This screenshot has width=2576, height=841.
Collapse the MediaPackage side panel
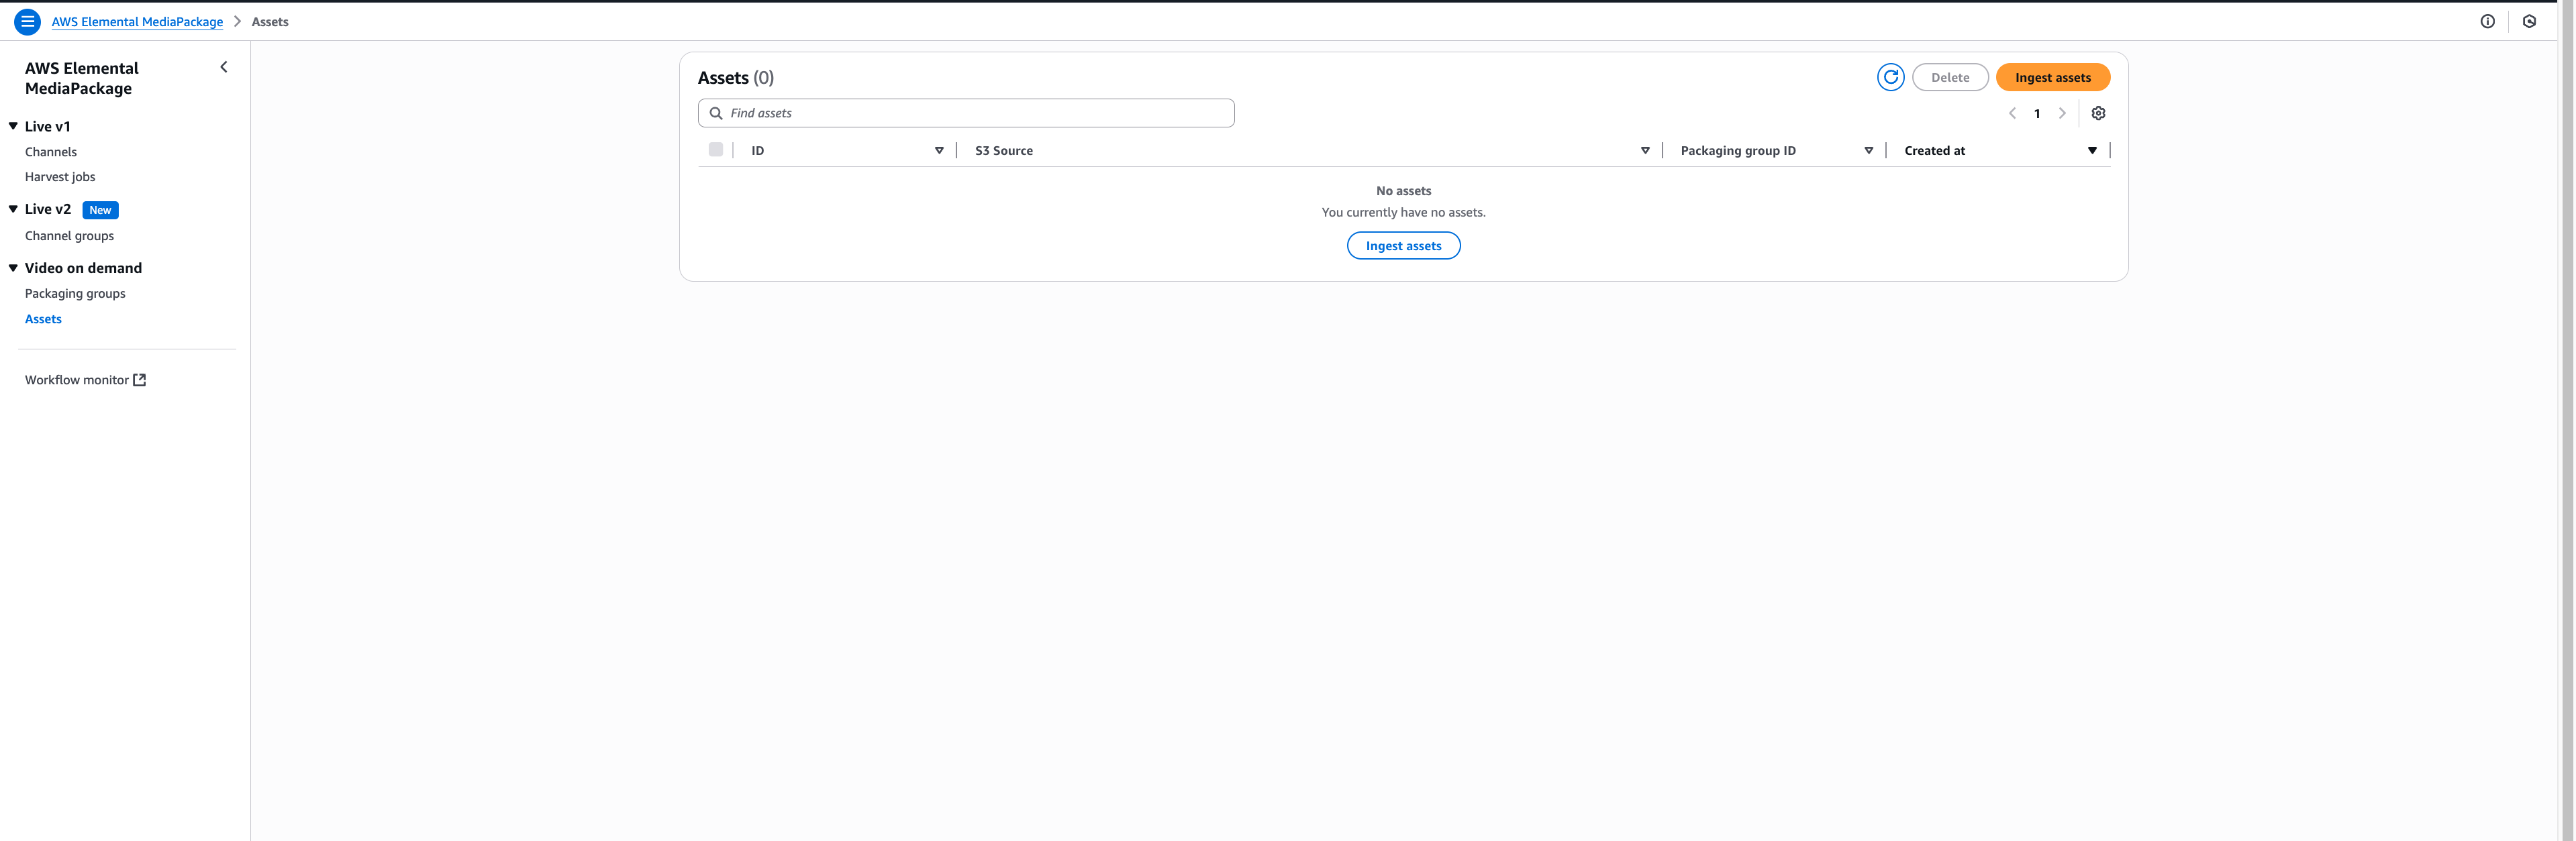tap(223, 67)
